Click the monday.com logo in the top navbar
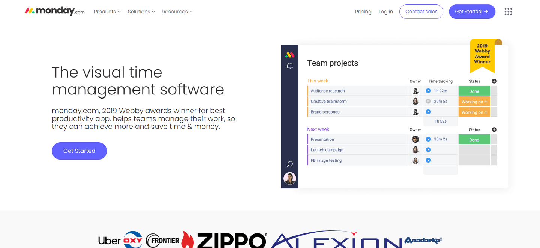This screenshot has height=248, width=540. click(x=54, y=11)
